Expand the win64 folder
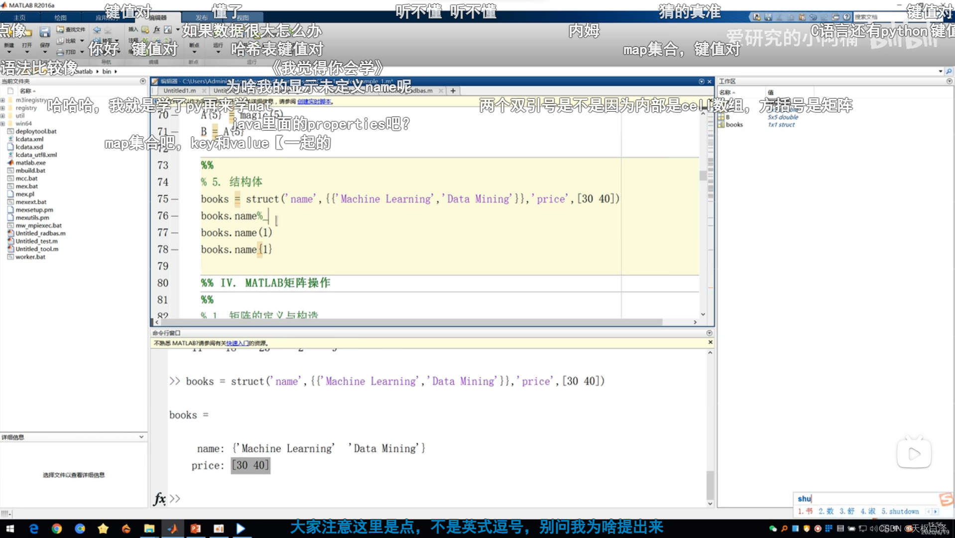The image size is (955, 538). (3, 124)
